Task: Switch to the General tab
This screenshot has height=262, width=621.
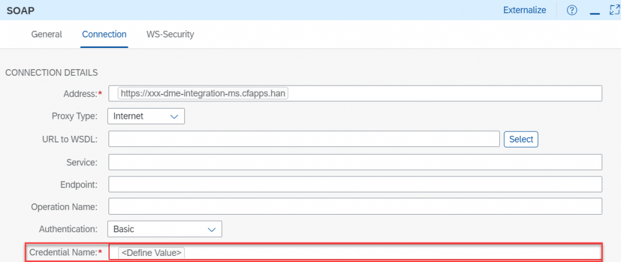Action: [x=47, y=35]
